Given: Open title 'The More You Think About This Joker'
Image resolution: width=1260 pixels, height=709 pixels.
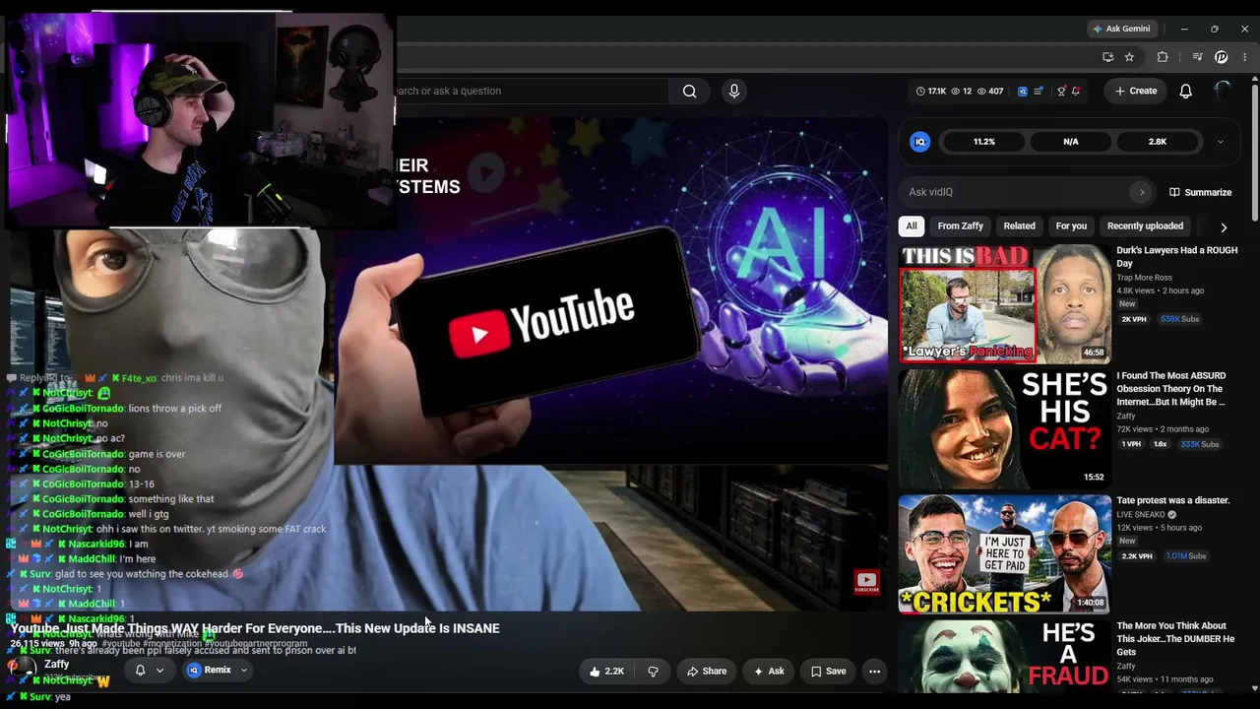Looking at the screenshot, I should pos(1175,638).
